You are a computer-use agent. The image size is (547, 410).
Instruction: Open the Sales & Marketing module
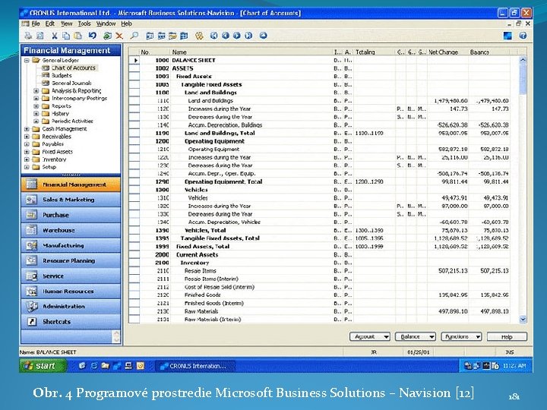pos(71,200)
